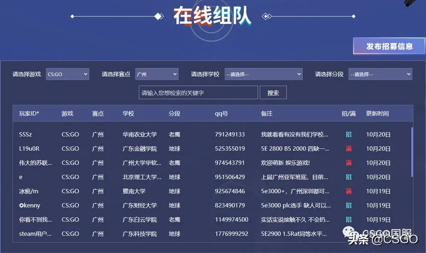Viewport: 426px width, 253px height.
Task: Click player ID 冰痕/m
Action: [x=29, y=191]
